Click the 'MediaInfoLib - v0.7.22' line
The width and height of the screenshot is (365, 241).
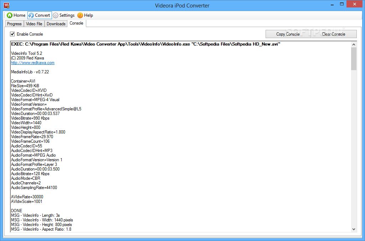[x=30, y=72]
